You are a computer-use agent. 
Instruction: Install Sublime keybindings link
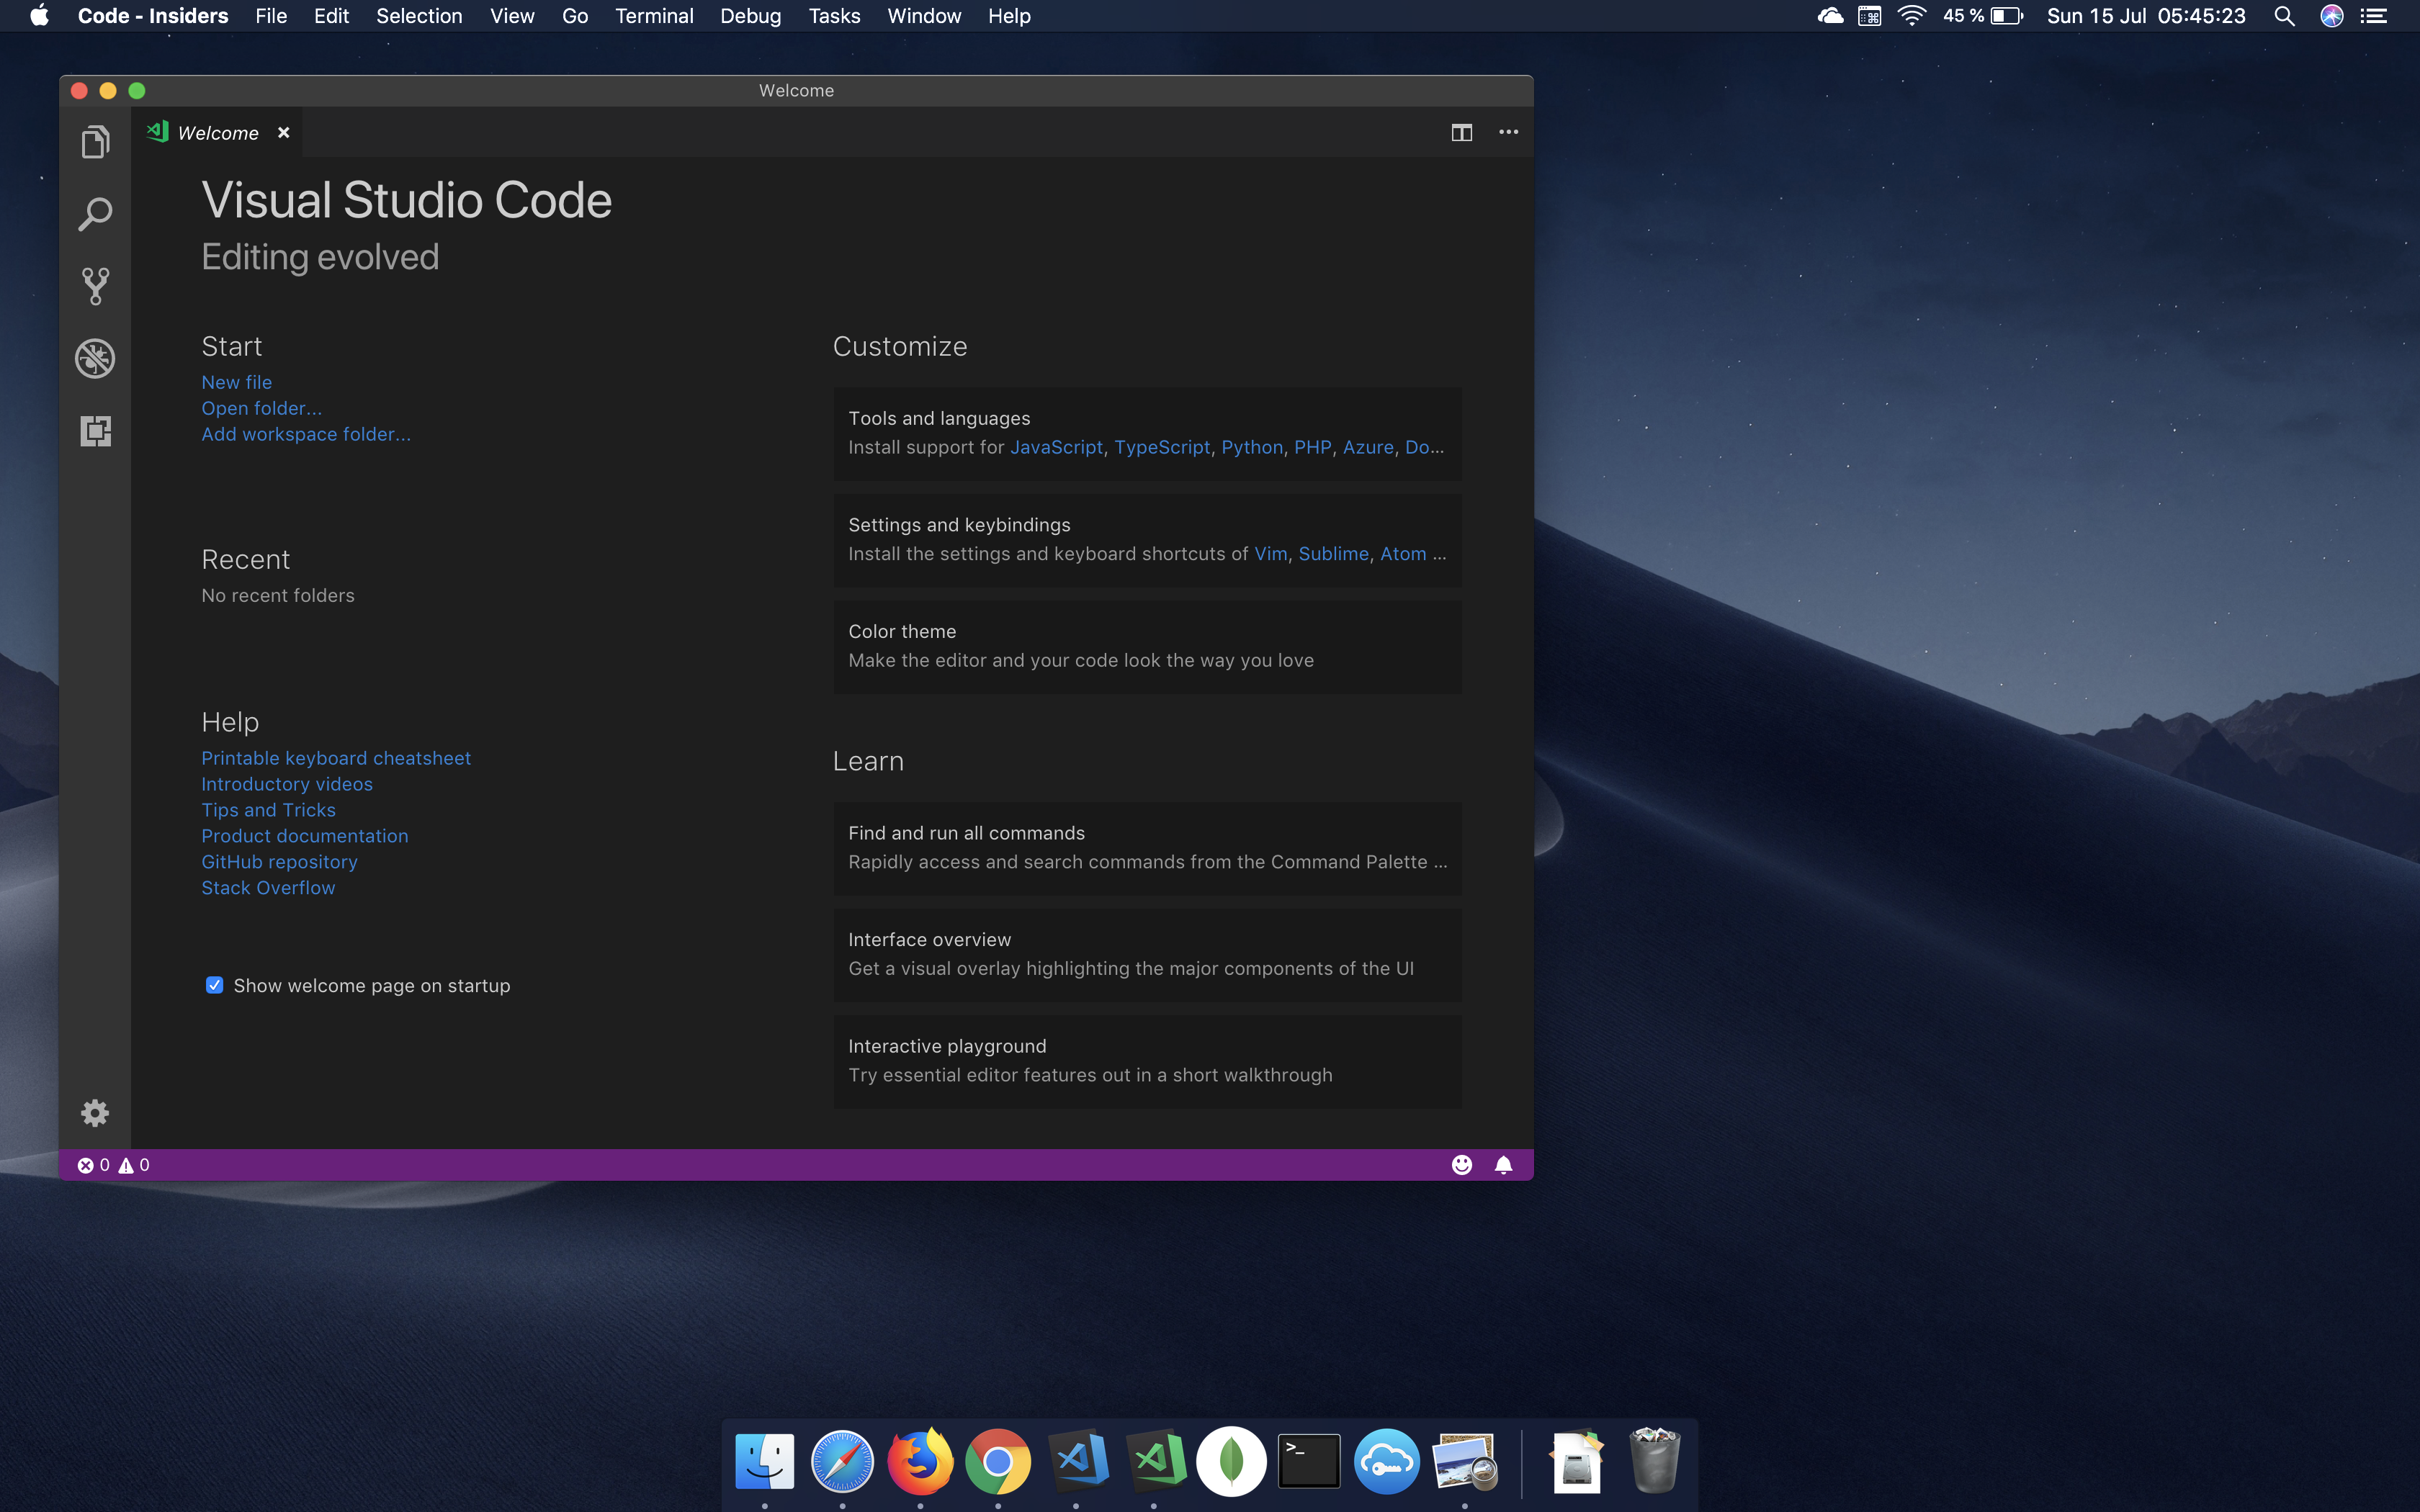1334,554
